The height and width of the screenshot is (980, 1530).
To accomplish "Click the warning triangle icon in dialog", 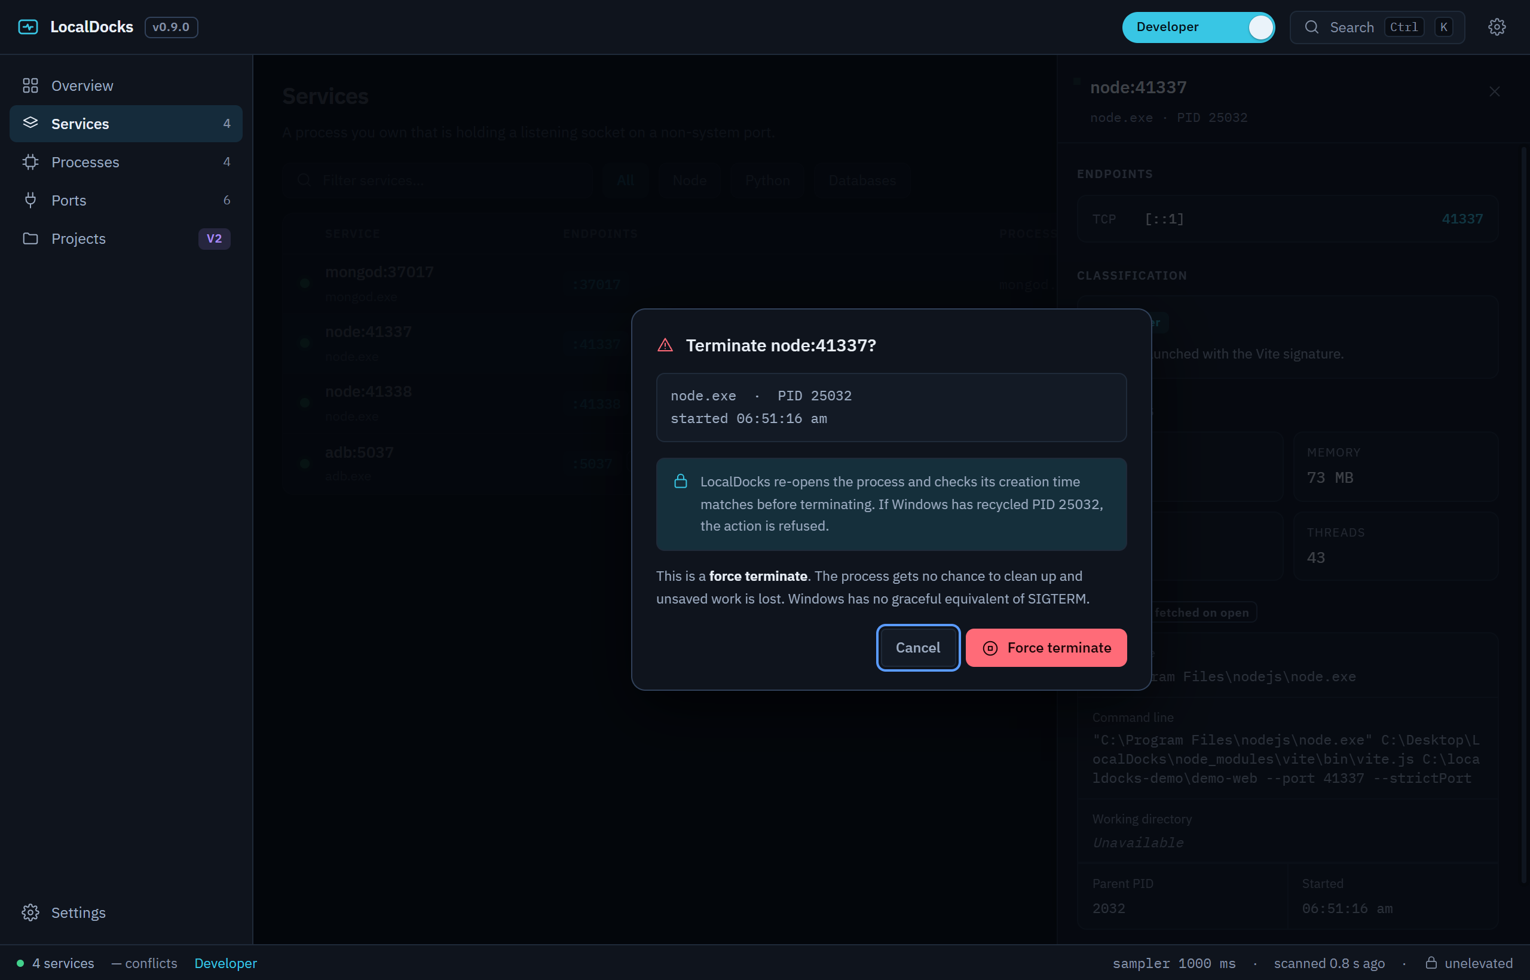I will pos(665,345).
